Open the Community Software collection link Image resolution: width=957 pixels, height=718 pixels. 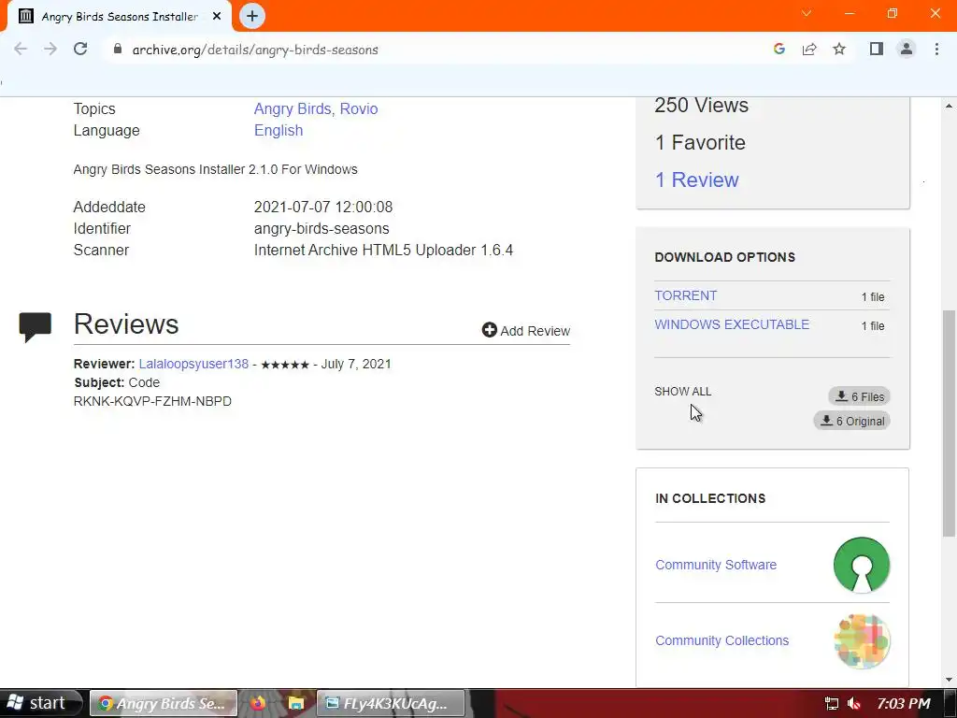715,565
